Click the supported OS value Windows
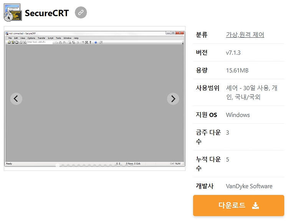 pyautogui.click(x=238, y=115)
